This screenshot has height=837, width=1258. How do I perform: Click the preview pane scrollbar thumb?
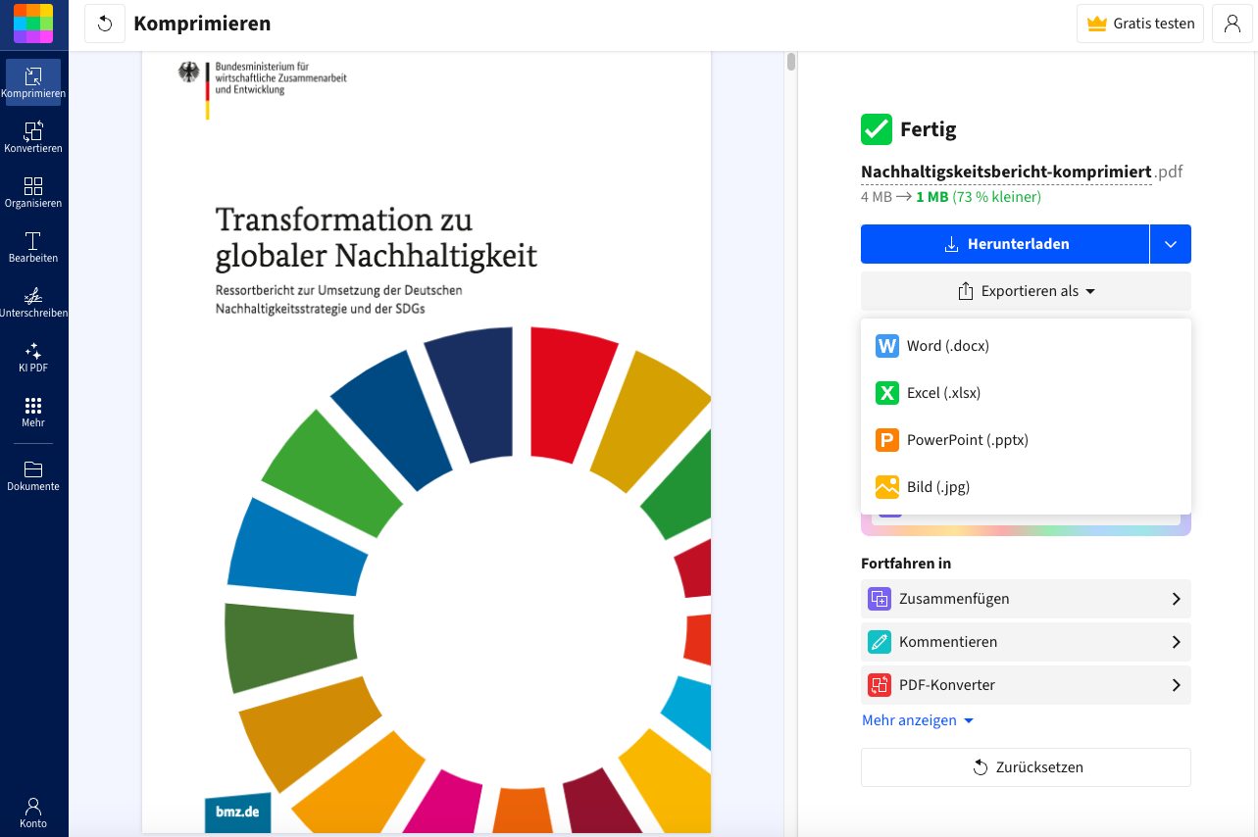[791, 62]
